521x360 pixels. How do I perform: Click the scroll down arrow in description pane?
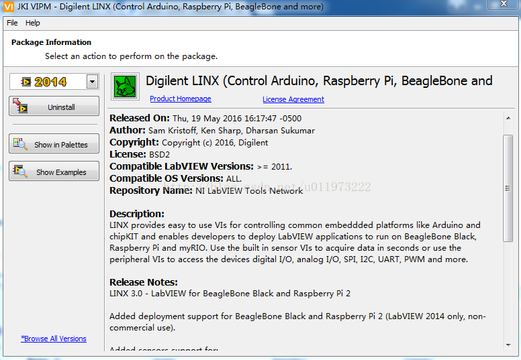(x=508, y=345)
